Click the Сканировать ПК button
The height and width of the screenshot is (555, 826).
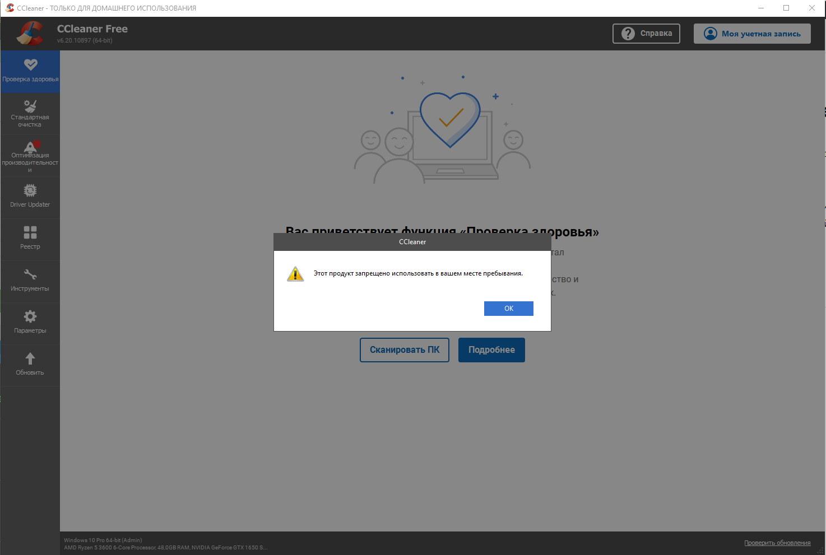pyautogui.click(x=405, y=350)
